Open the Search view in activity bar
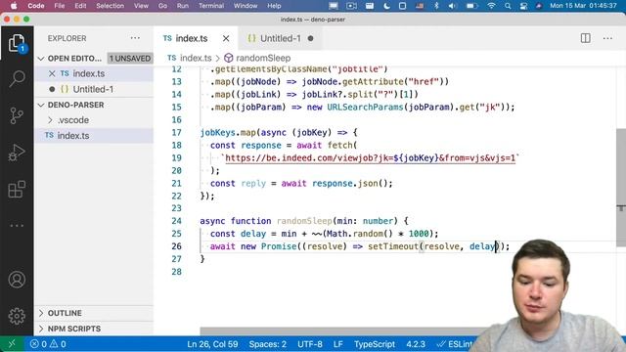 click(x=17, y=79)
